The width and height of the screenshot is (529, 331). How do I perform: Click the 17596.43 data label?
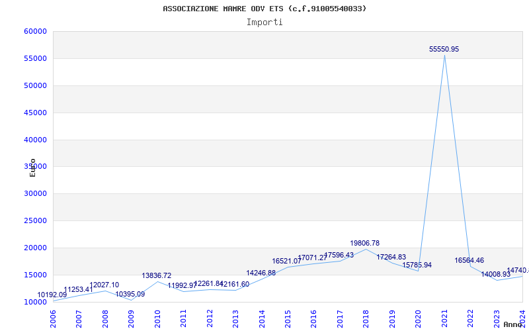click(339, 256)
